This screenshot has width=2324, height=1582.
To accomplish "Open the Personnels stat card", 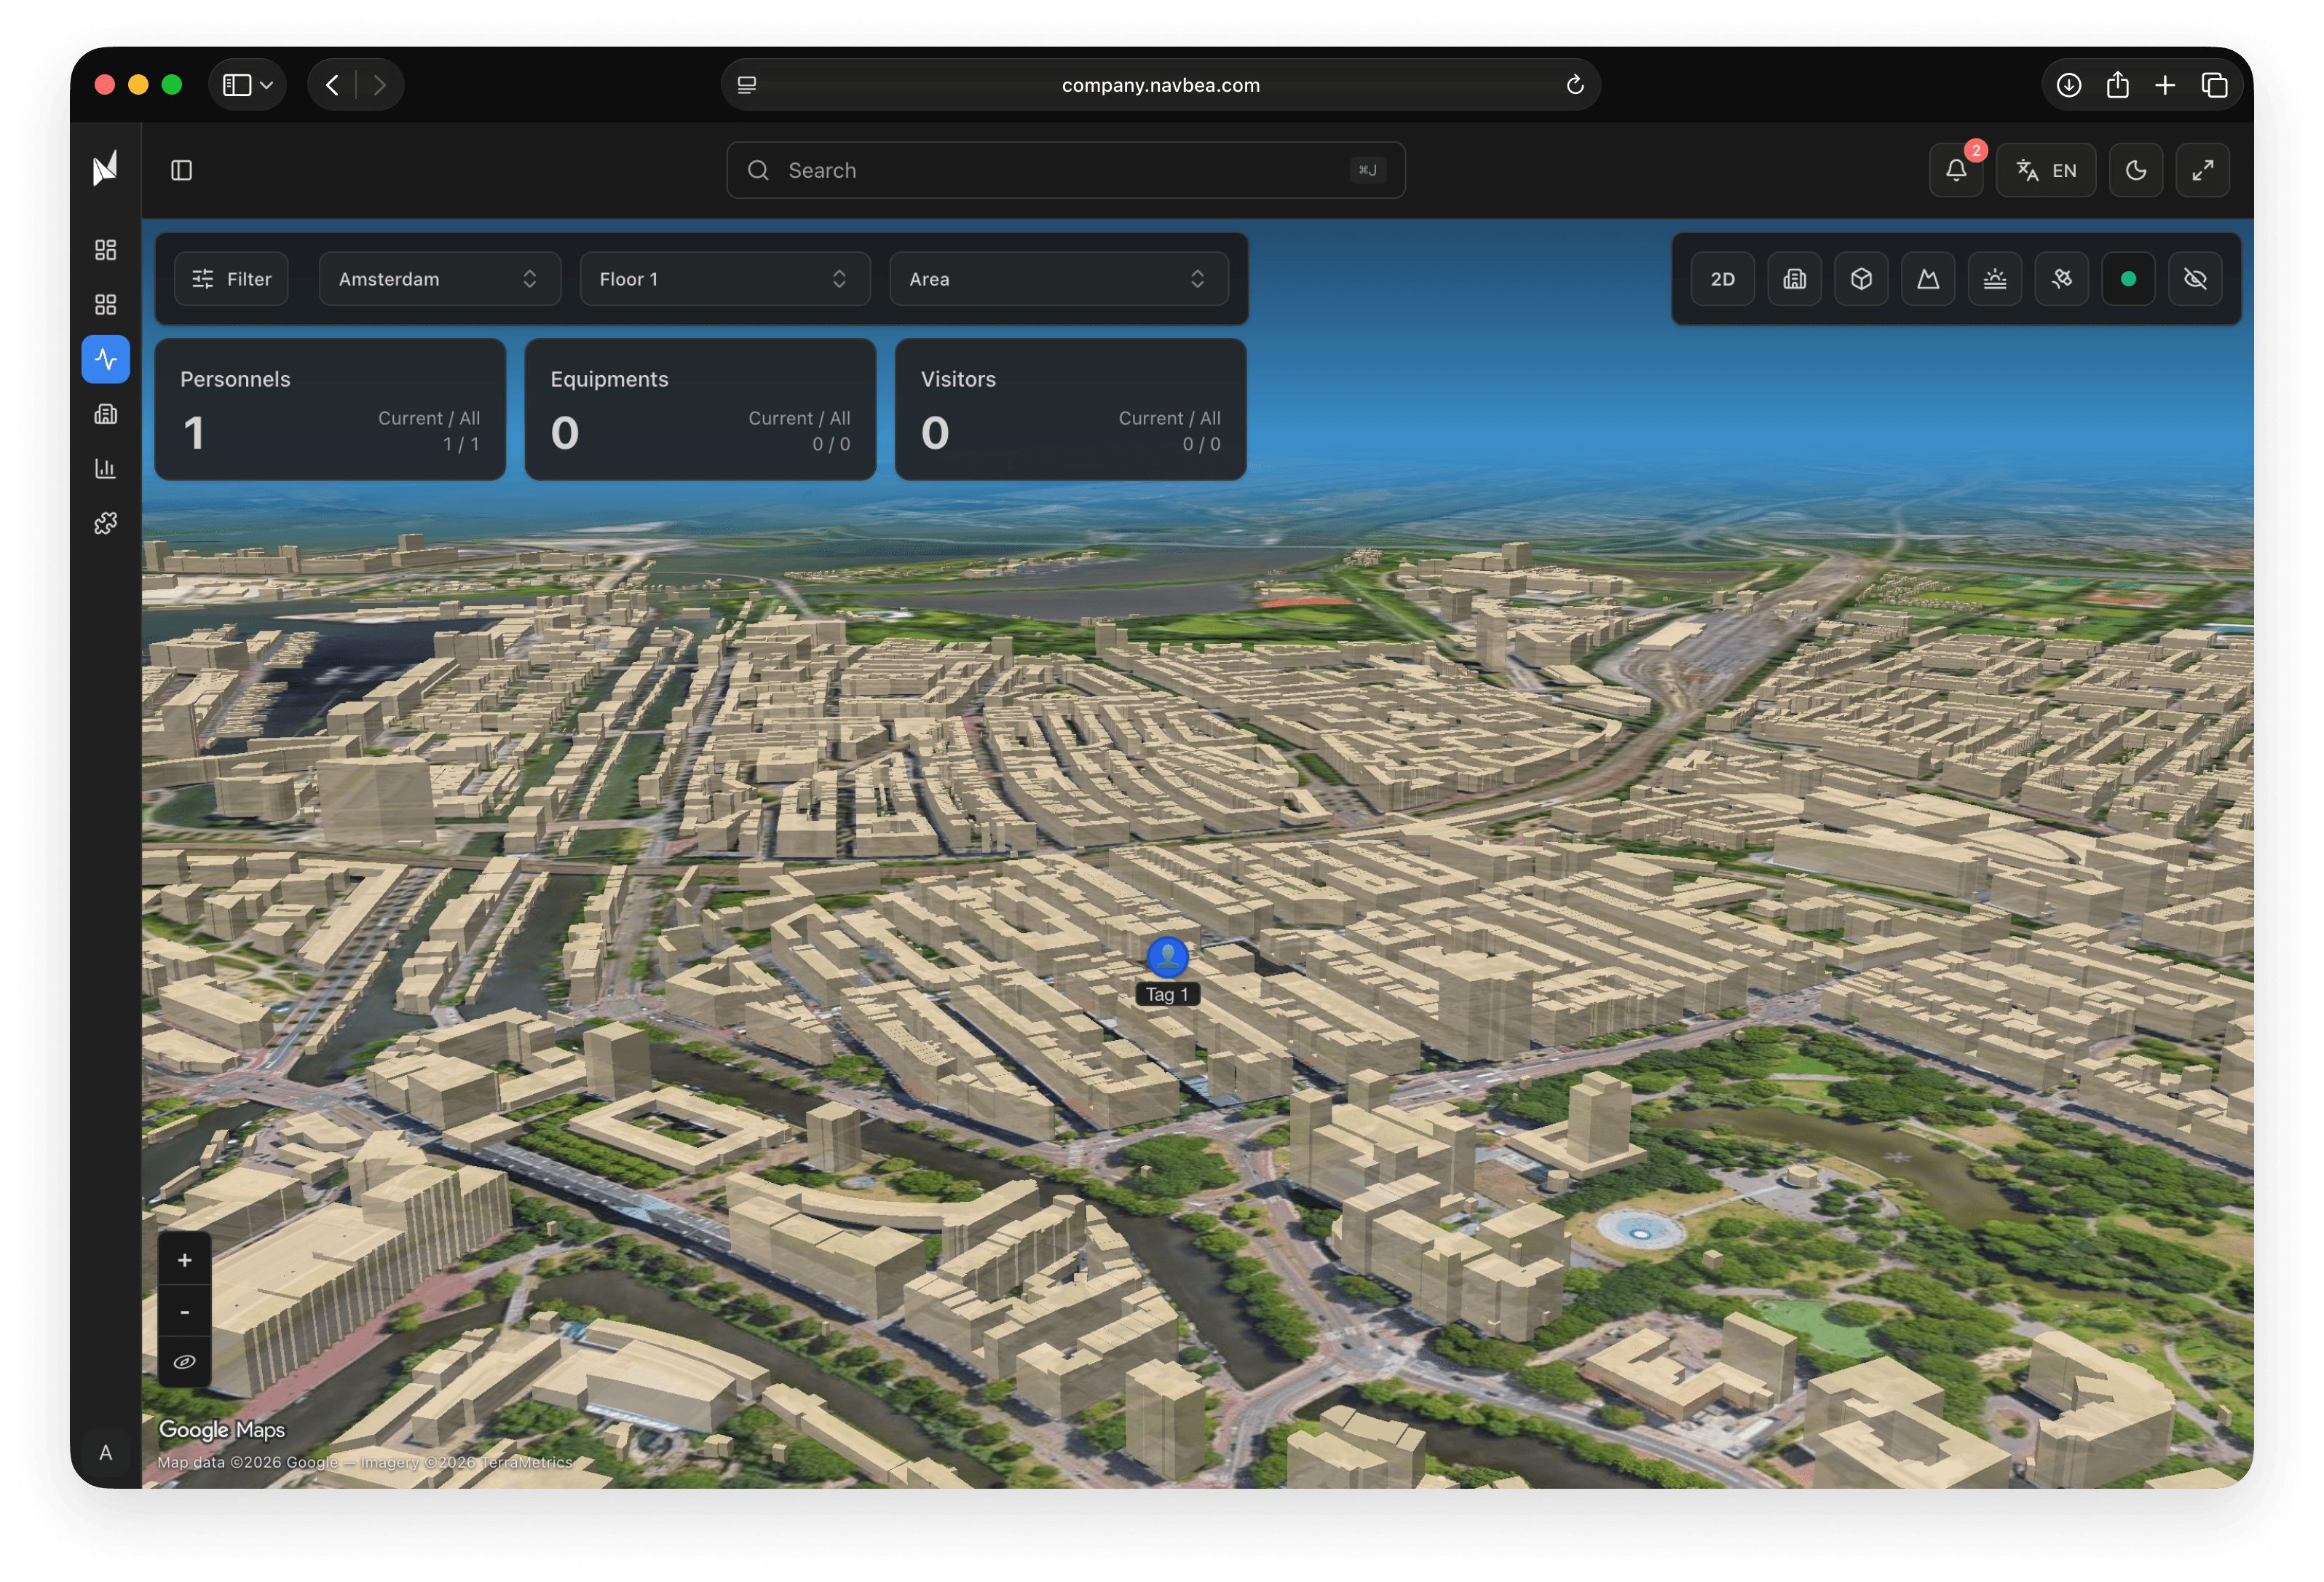I will point(330,409).
